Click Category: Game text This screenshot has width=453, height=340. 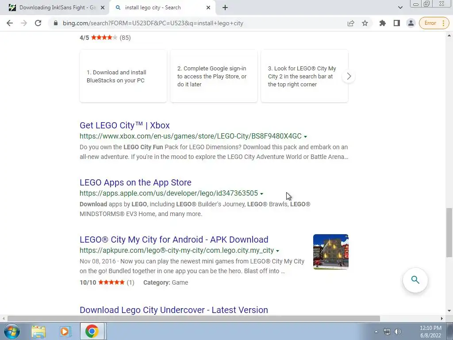pyautogui.click(x=165, y=282)
